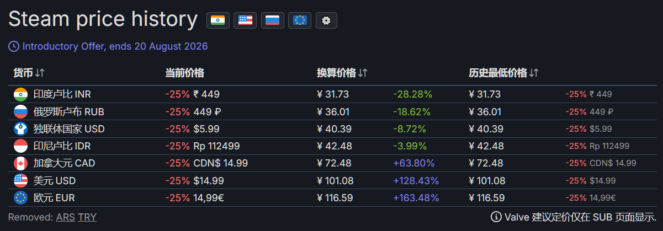This screenshot has width=663, height=231.
Task: Open the gear settings button
Action: tap(326, 20)
